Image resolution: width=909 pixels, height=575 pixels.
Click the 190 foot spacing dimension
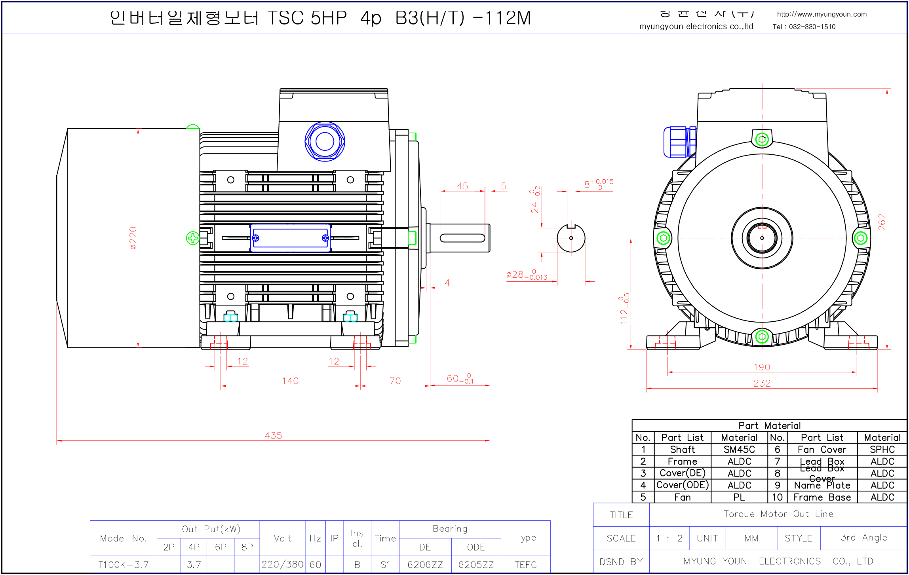(x=762, y=367)
